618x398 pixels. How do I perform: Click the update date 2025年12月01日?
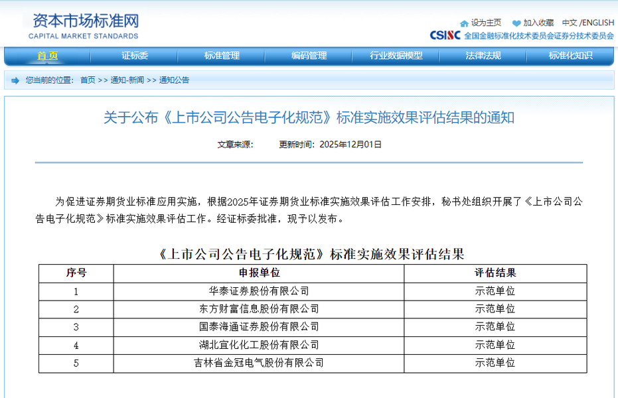[x=350, y=145]
